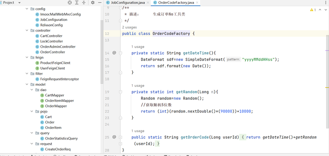
Task: Hide the Project tool window
Action: [100, 3]
